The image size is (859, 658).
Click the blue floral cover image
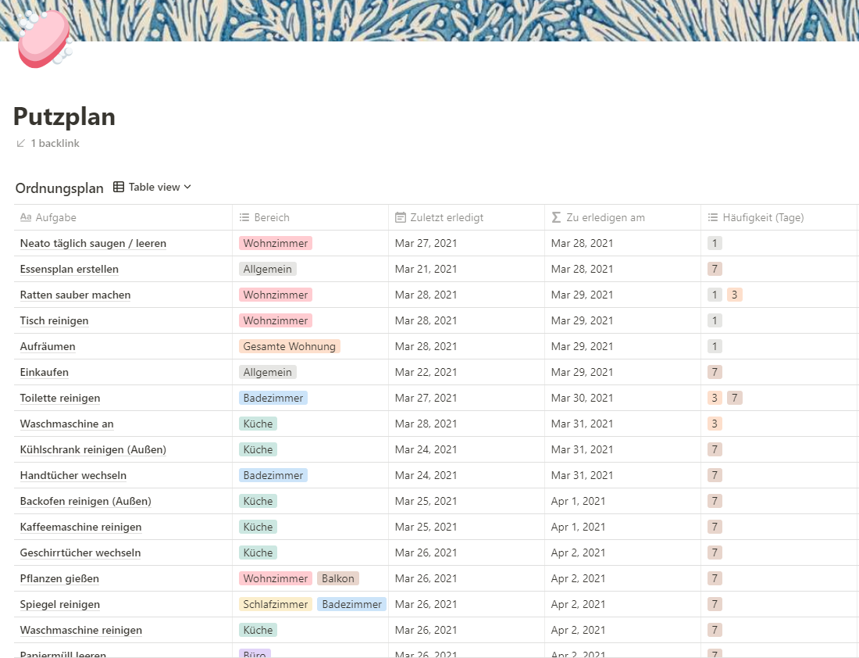(x=469, y=20)
